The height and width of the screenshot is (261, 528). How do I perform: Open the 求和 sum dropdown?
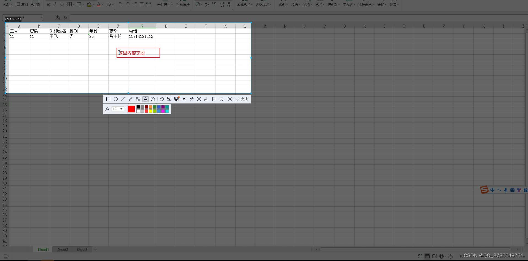tap(283, 5)
